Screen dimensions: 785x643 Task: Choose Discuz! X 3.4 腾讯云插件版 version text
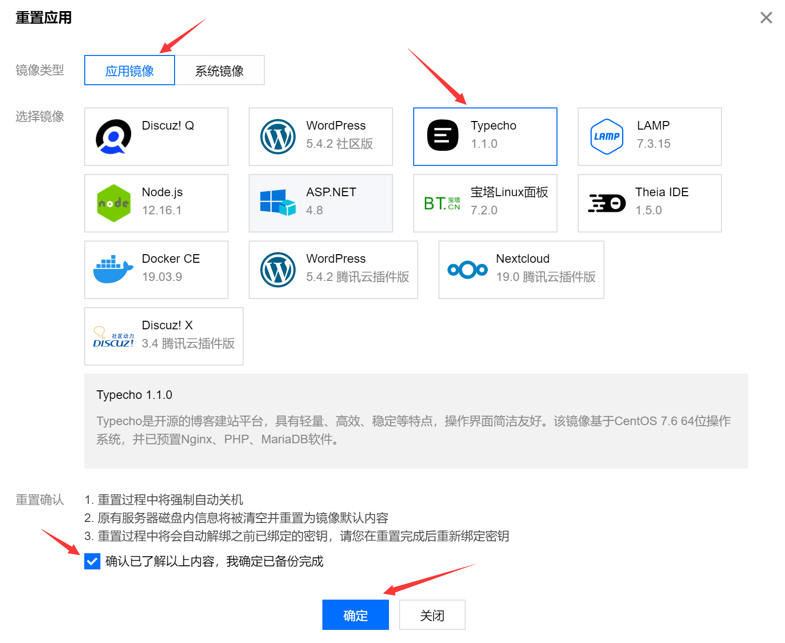(188, 343)
